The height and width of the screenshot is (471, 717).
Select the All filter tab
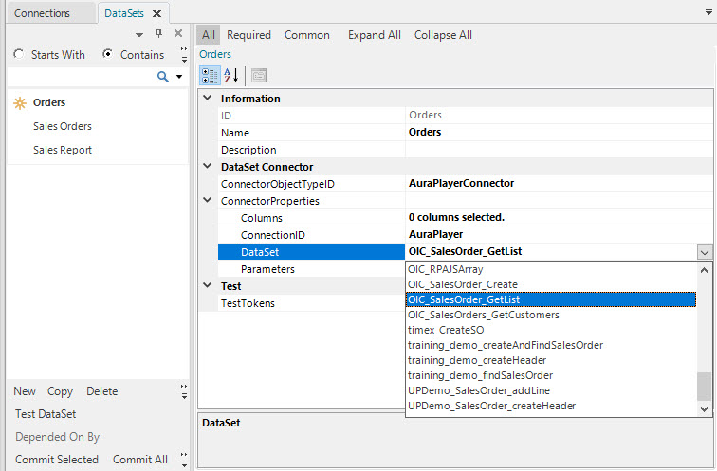tap(209, 35)
